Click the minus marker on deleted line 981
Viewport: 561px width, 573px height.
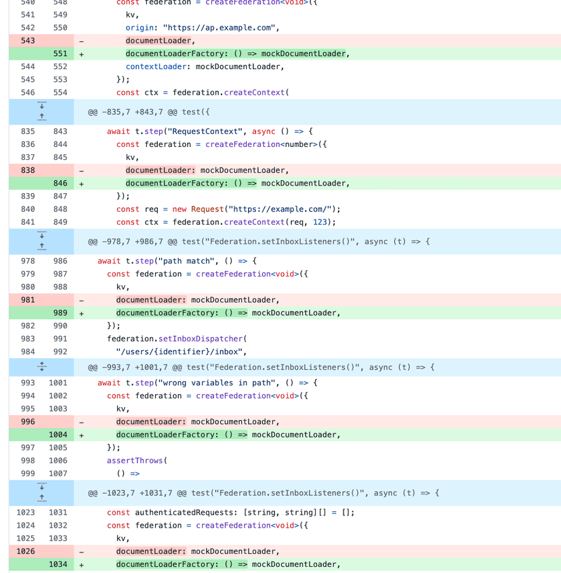point(81,300)
